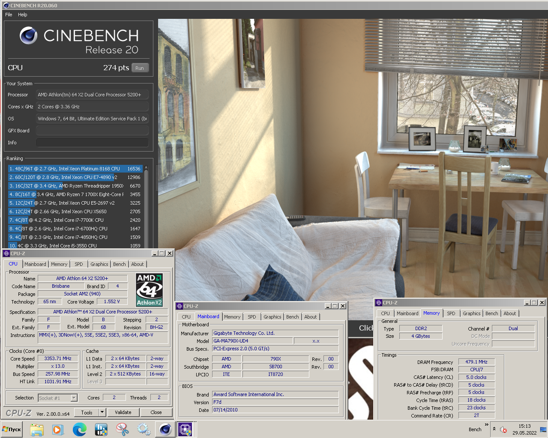Viewport: 548px width, 438px height.
Task: Click the muted volume tray icon
Action: coord(503,429)
